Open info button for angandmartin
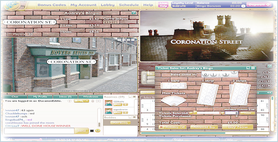Image resolution: width=278 pixels, height=142 pixels. [125, 112]
